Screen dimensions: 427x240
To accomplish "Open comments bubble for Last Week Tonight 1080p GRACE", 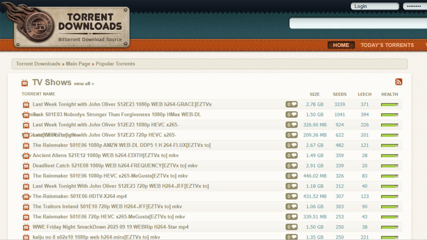I will coord(291,105).
